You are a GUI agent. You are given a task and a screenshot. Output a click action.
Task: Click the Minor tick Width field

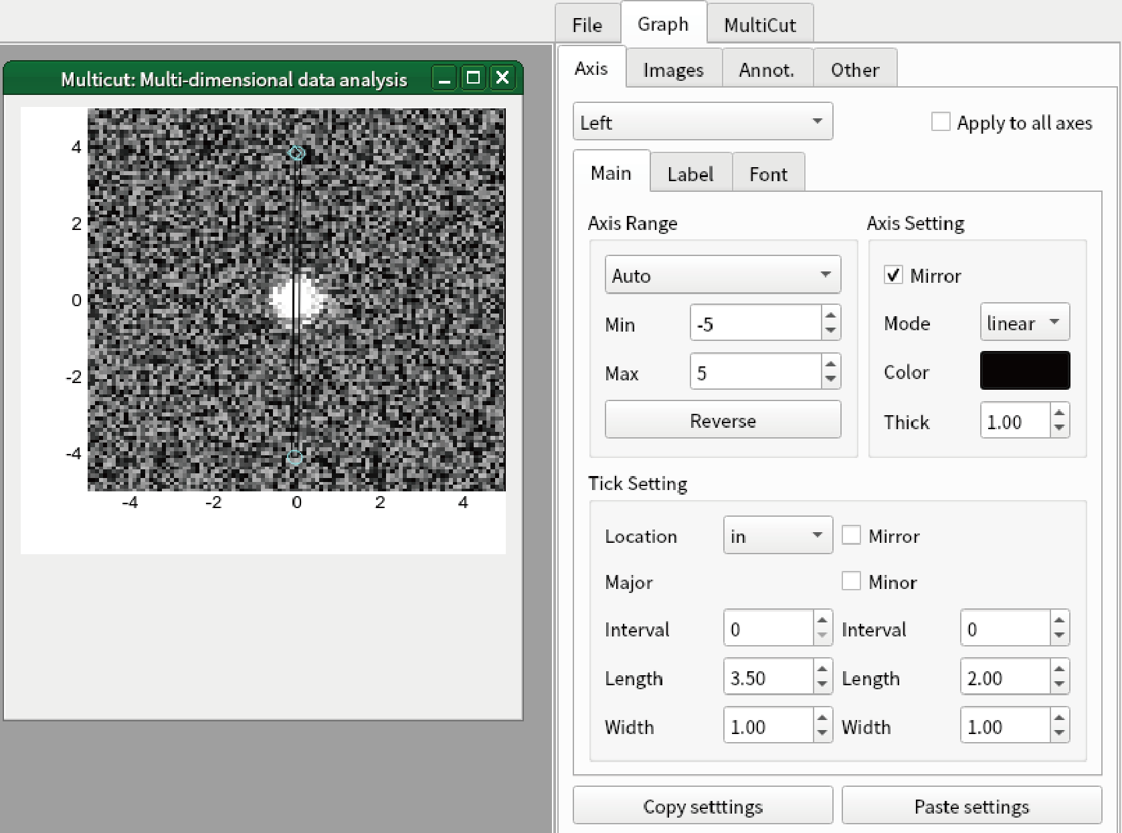coord(1006,726)
